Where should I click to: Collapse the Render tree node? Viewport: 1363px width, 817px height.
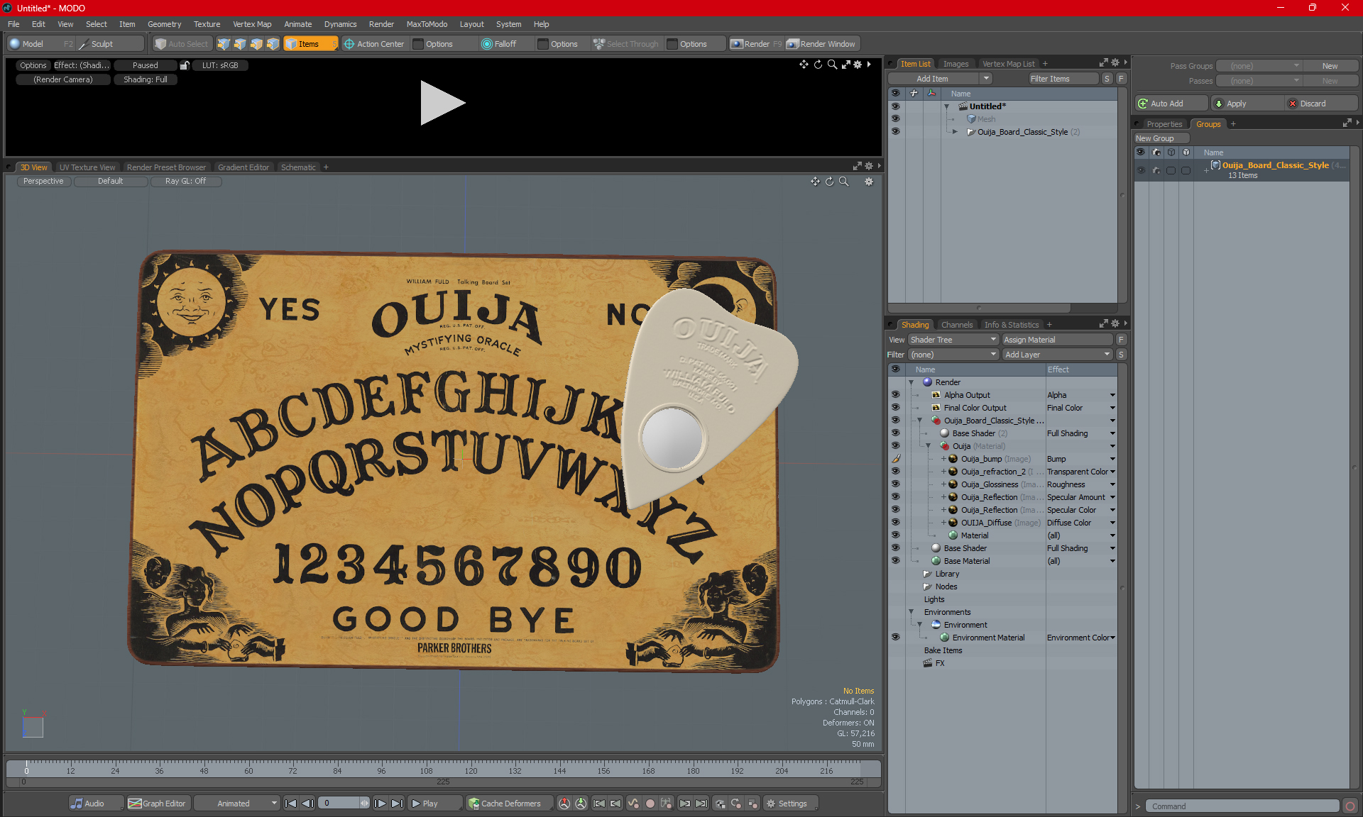[x=912, y=382]
